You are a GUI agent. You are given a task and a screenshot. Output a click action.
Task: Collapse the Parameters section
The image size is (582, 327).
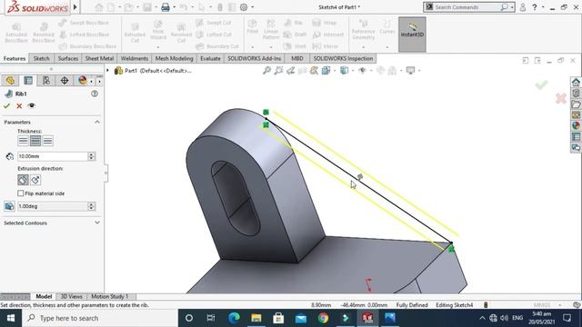(97, 122)
